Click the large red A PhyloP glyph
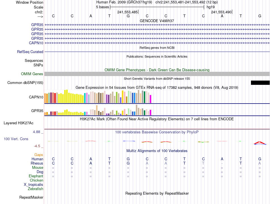Viewport: 270px width, 204px height. (x=260, y=143)
